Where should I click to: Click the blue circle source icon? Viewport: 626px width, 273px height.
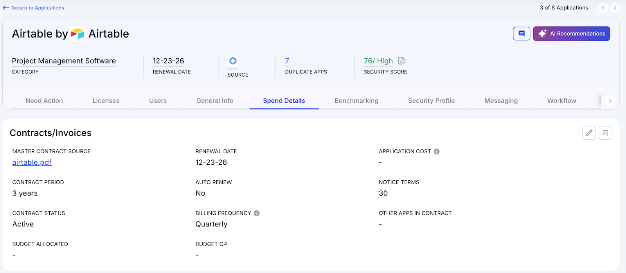coord(233,61)
